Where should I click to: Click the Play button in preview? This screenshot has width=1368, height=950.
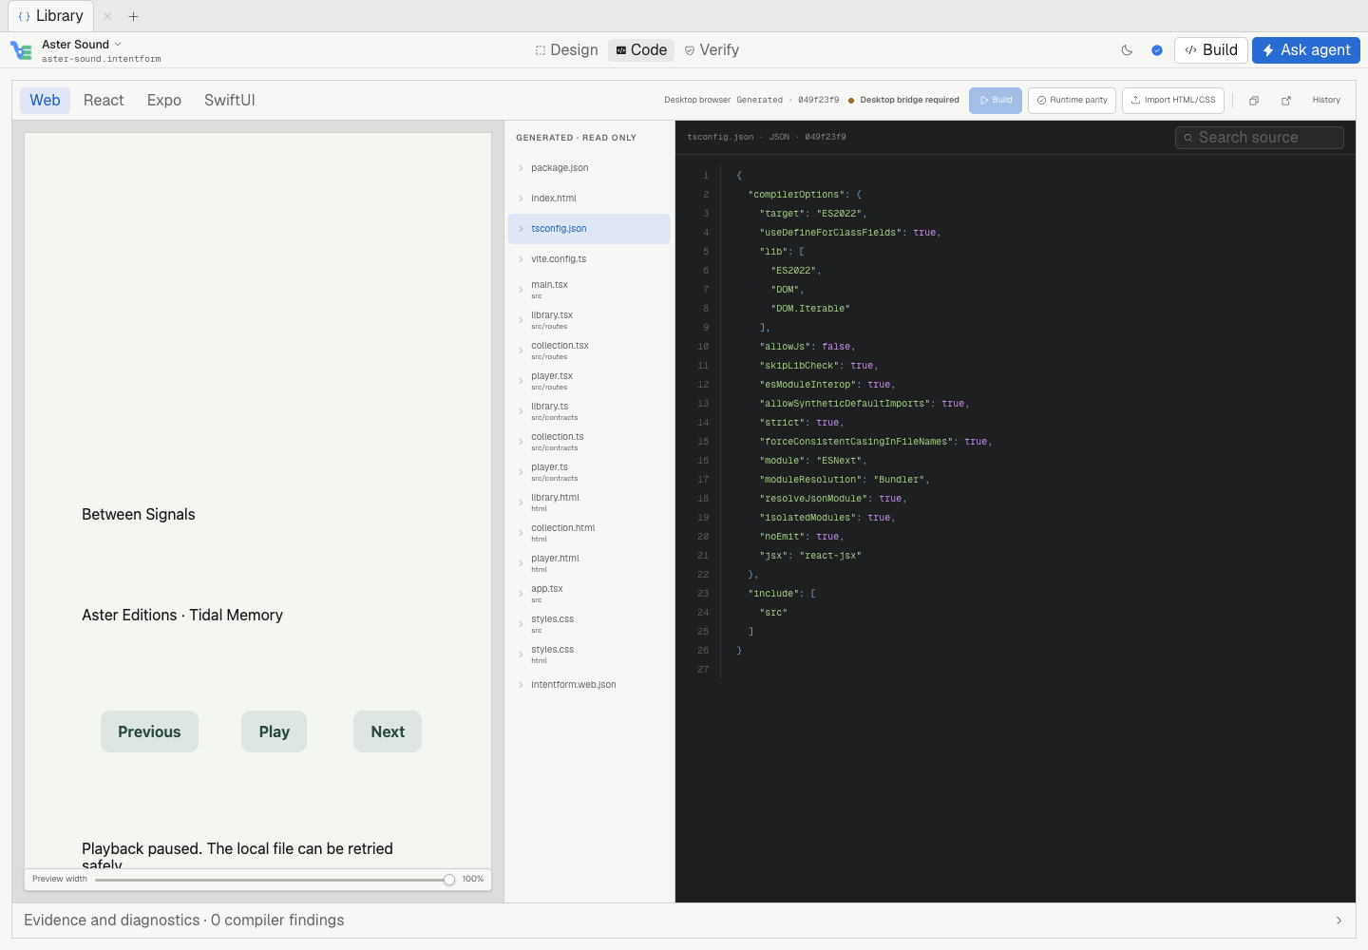click(274, 731)
